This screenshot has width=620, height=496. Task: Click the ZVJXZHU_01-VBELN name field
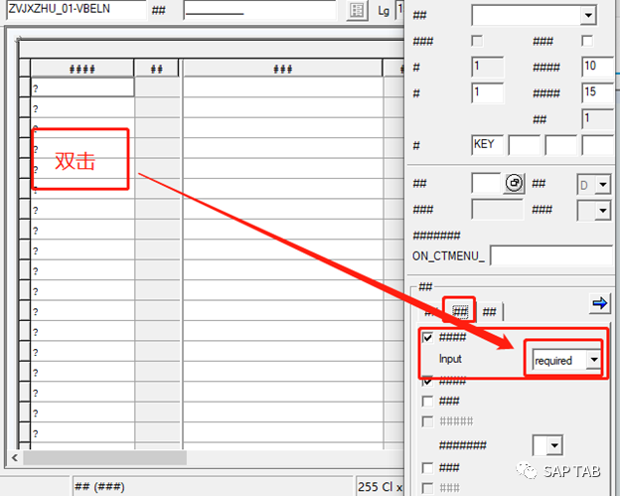click(77, 9)
